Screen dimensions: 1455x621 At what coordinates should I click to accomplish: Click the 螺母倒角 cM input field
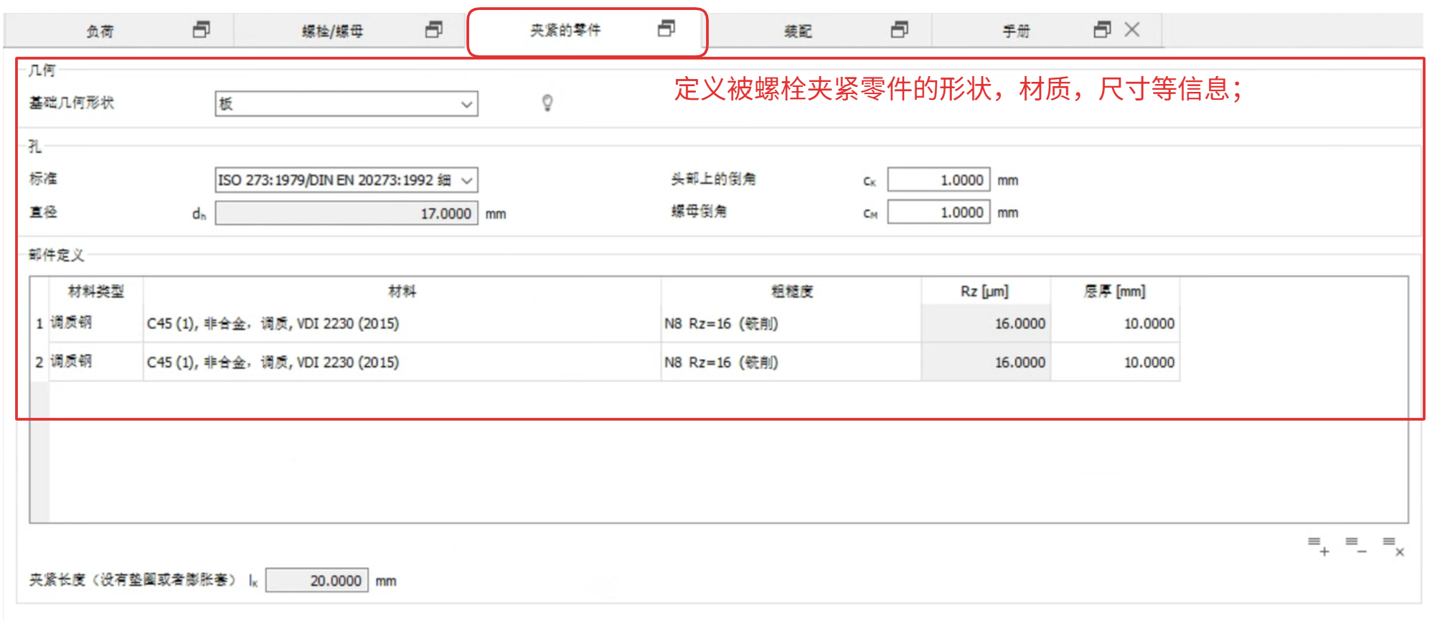[938, 213]
